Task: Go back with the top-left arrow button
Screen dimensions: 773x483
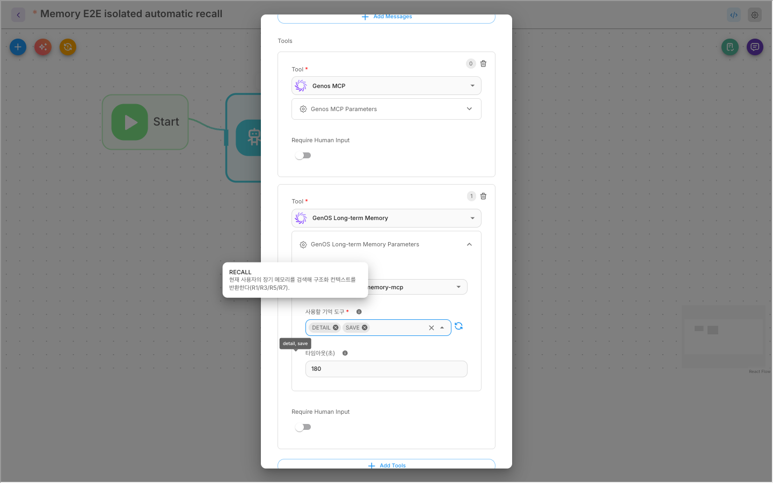Action: [18, 15]
